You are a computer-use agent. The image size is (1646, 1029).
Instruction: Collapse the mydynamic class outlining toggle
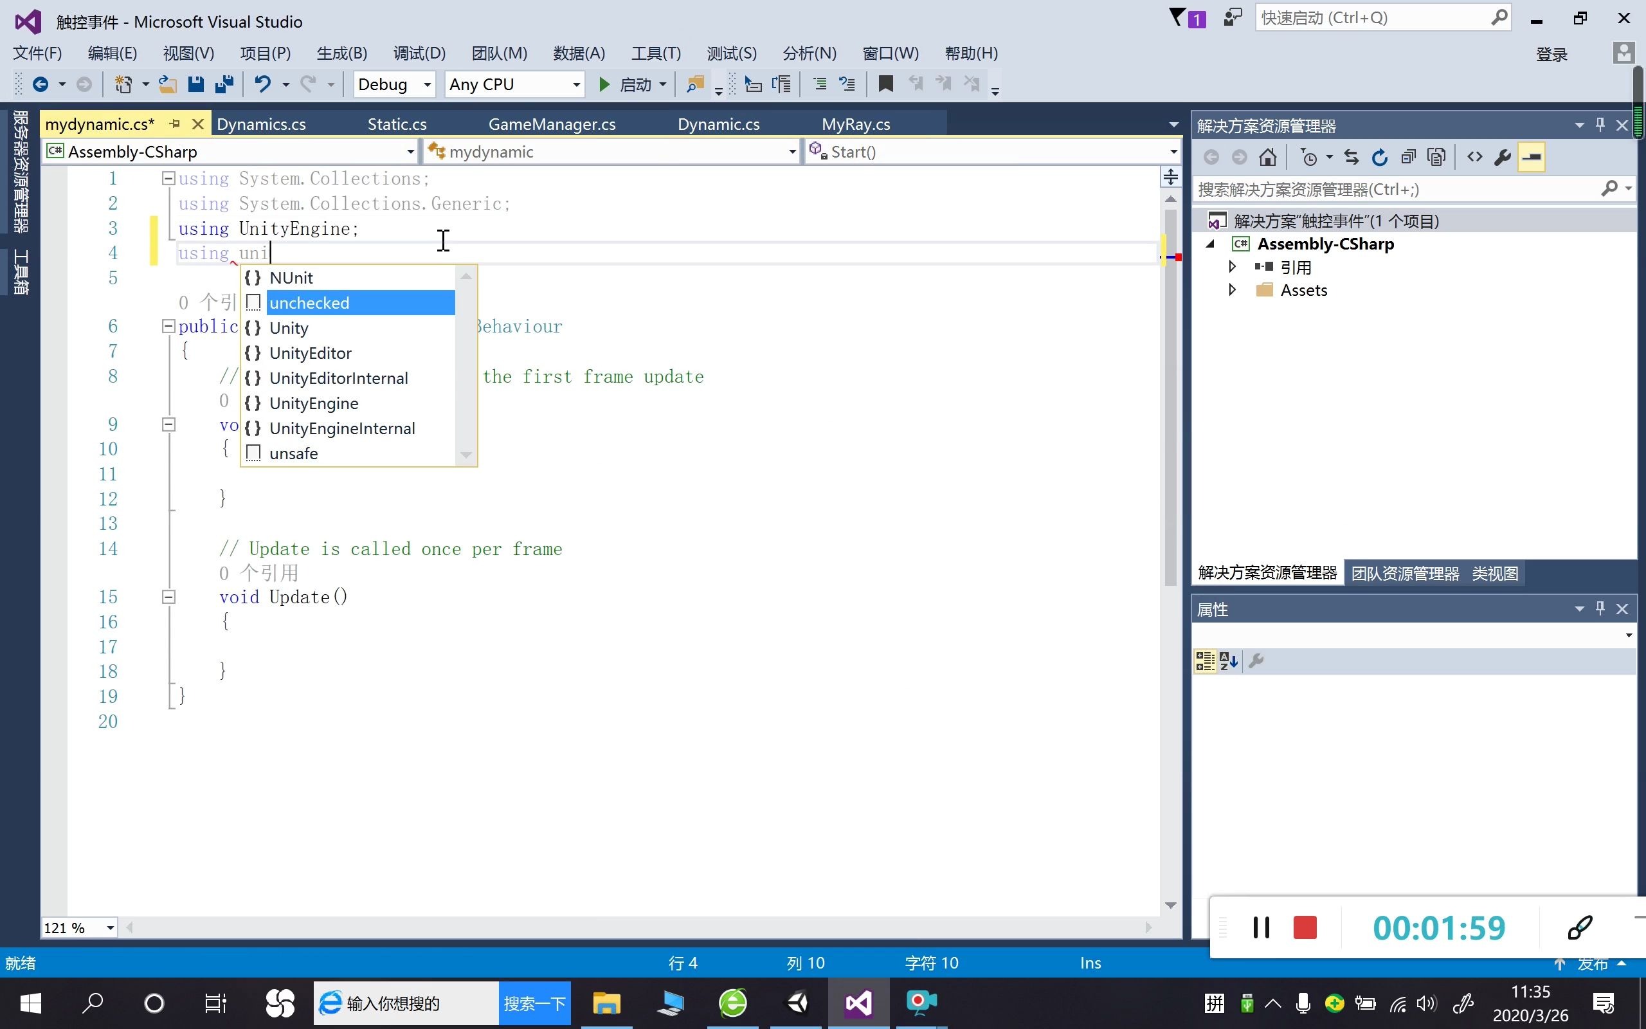168,327
